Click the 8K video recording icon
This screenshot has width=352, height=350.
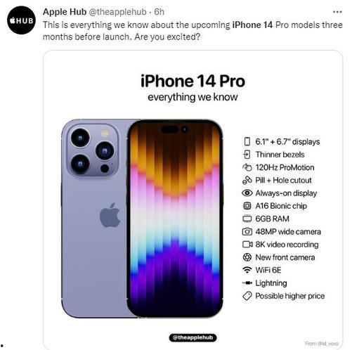pyautogui.click(x=247, y=245)
